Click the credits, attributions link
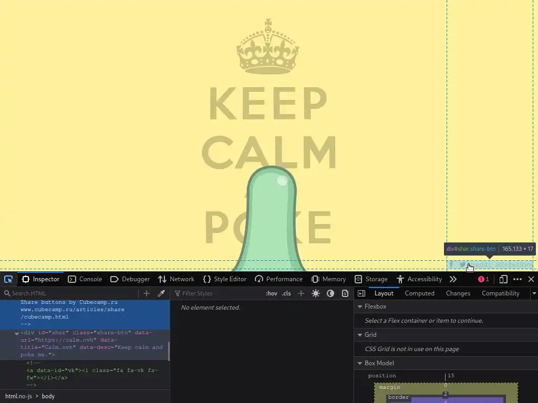 pyautogui.click(x=501, y=264)
